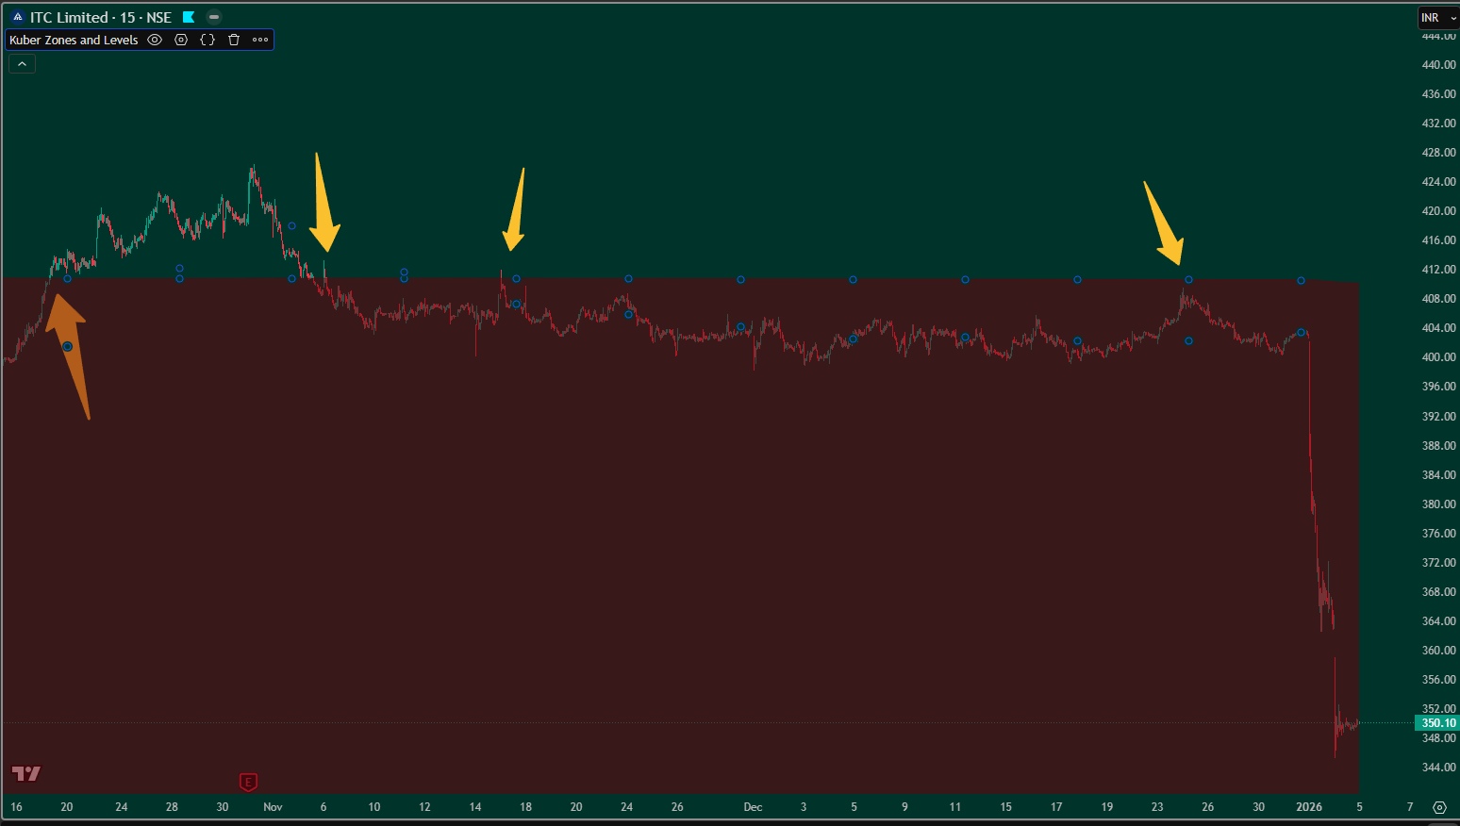Open price scale settings via the gear icon

pyautogui.click(x=1438, y=807)
